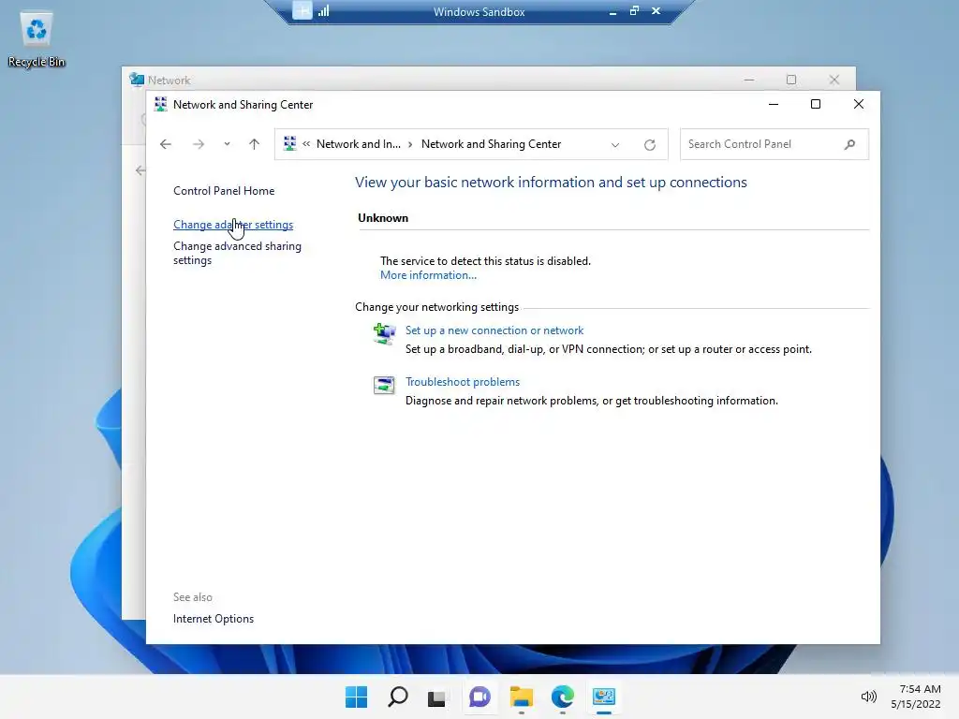Open taskbar Search
This screenshot has width=959, height=719.
click(397, 697)
